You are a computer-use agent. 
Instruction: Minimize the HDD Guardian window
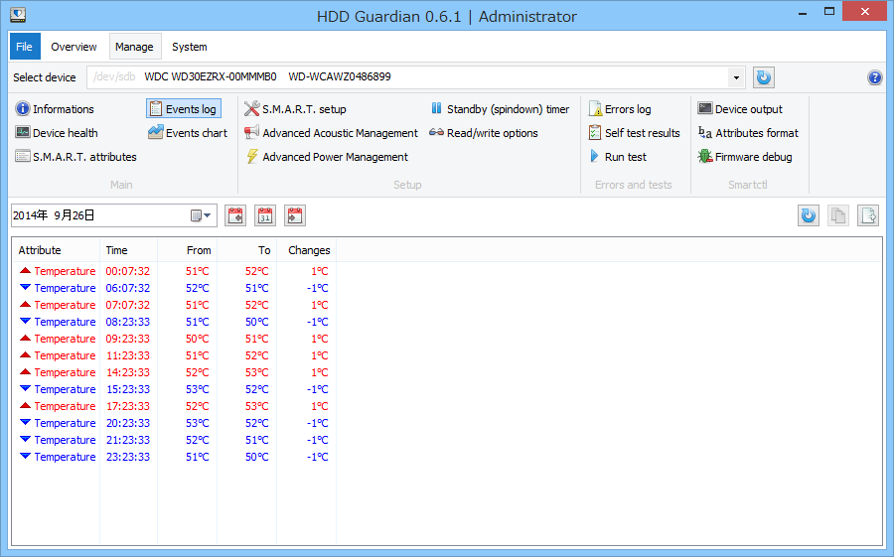tap(803, 11)
